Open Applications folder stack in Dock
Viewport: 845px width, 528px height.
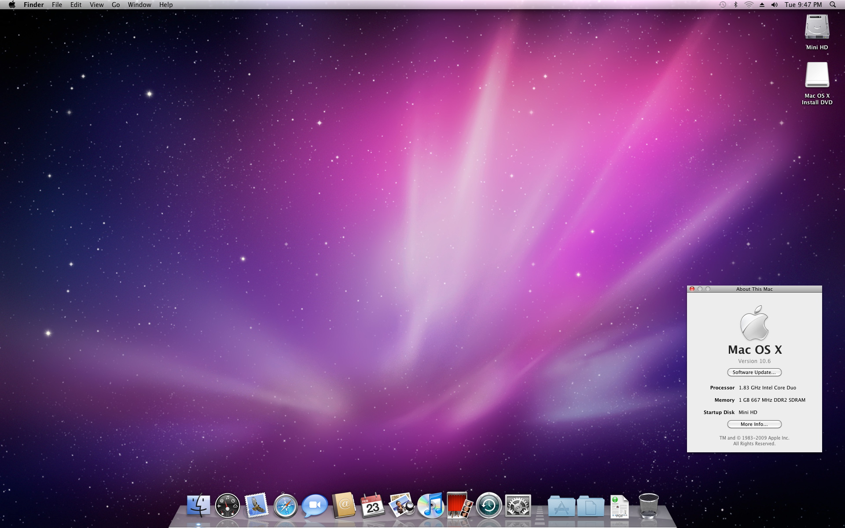pyautogui.click(x=561, y=506)
